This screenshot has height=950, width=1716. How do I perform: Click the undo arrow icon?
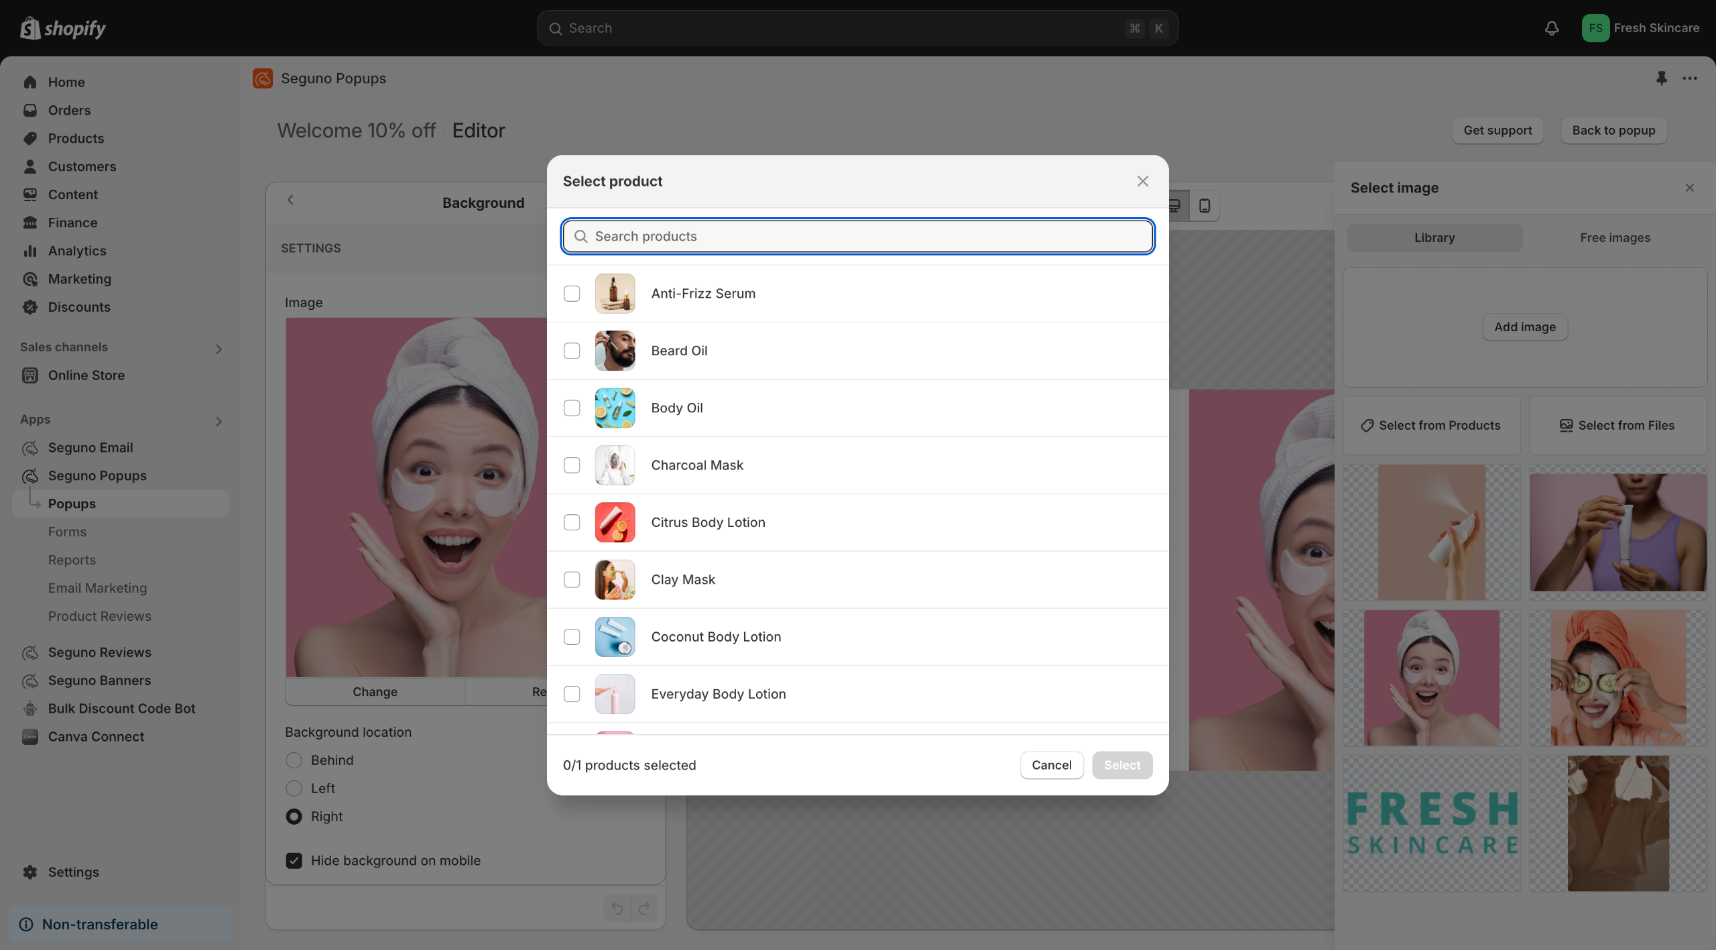[617, 908]
